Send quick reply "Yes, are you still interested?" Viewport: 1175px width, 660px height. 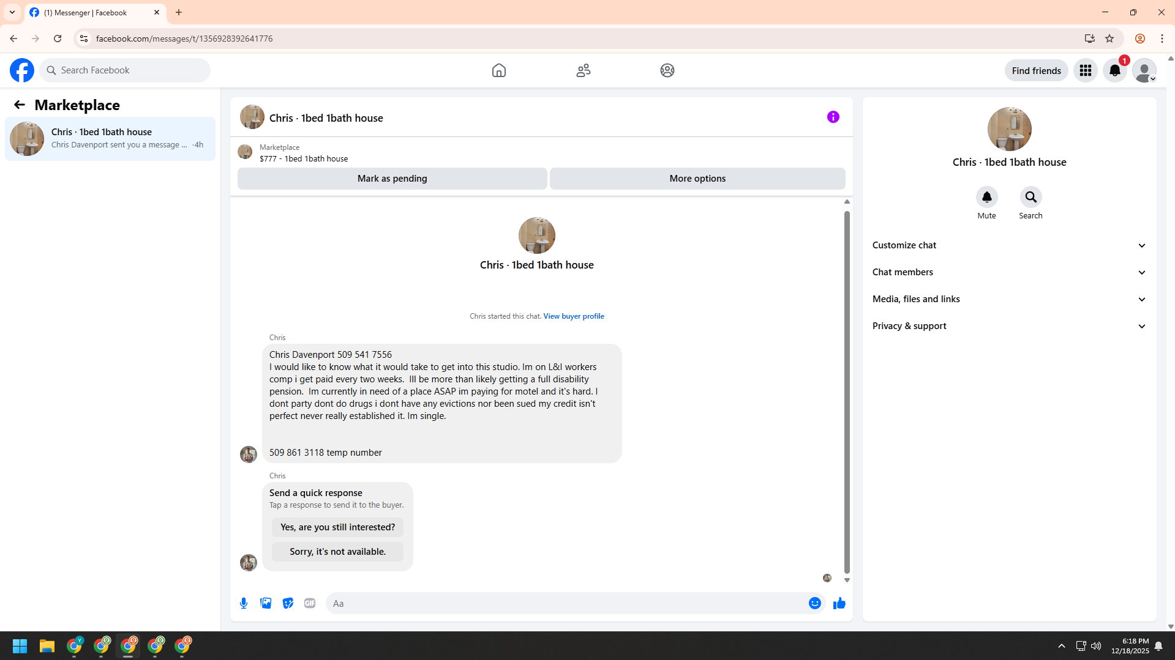(x=337, y=527)
